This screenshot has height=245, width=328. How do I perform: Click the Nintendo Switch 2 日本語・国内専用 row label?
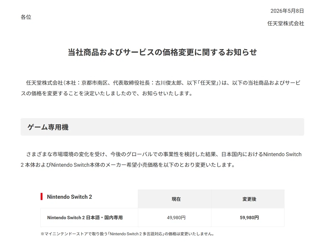85,217
